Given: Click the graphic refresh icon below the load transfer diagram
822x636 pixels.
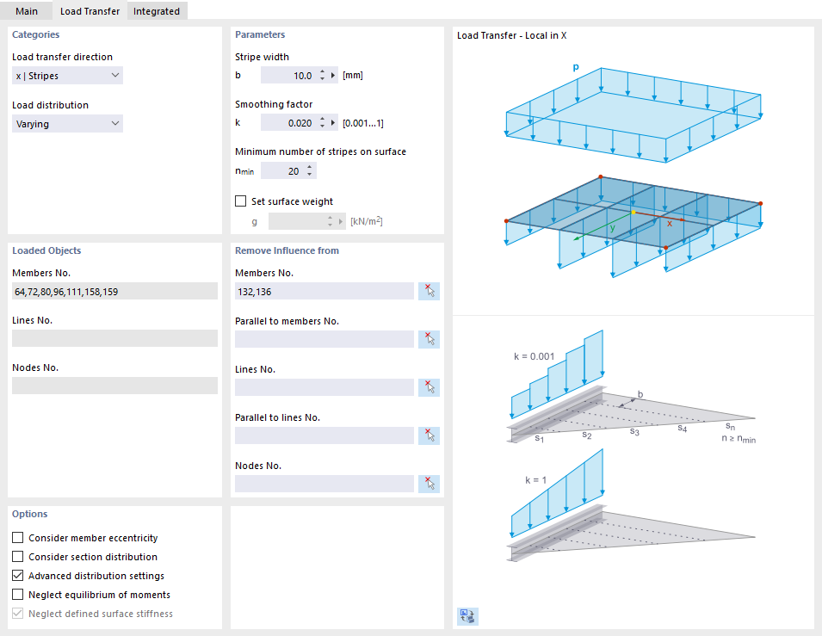Looking at the screenshot, I should [467, 616].
